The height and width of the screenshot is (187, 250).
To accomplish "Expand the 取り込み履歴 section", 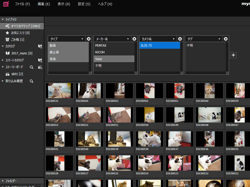I will pyautogui.click(x=3, y=81).
